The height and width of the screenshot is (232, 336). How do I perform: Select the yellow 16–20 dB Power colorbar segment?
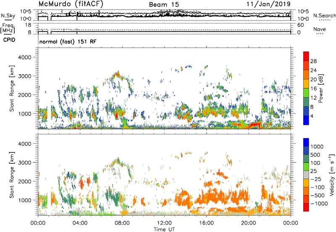[306, 84]
